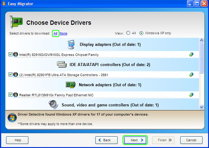Deselect all drivers with the None link
Image resolution: width=209 pixels, height=148 pixels.
point(63,33)
